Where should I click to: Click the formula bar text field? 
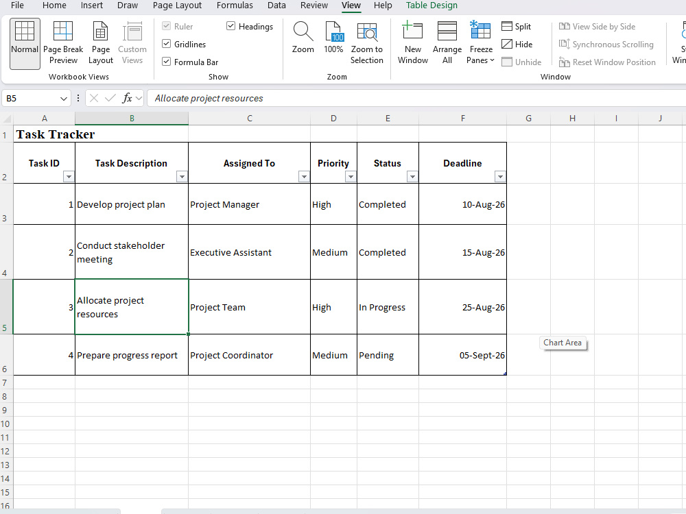[416, 98]
